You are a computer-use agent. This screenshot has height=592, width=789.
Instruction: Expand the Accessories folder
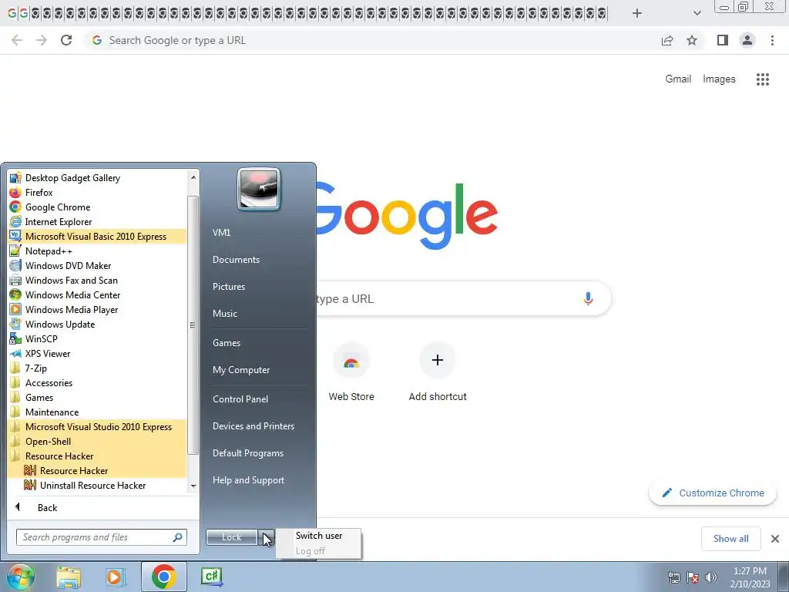click(x=97, y=382)
